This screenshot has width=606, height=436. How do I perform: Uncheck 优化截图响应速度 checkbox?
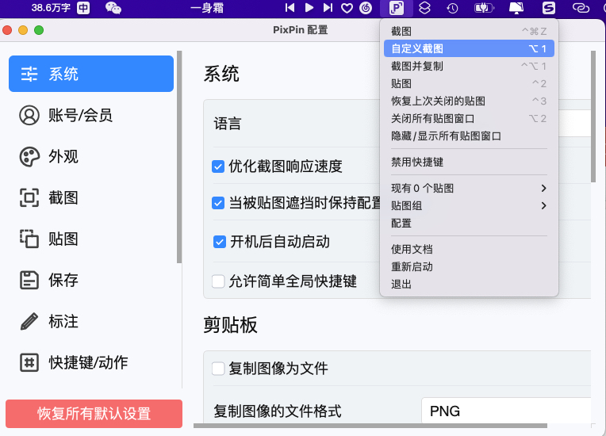[x=218, y=166]
